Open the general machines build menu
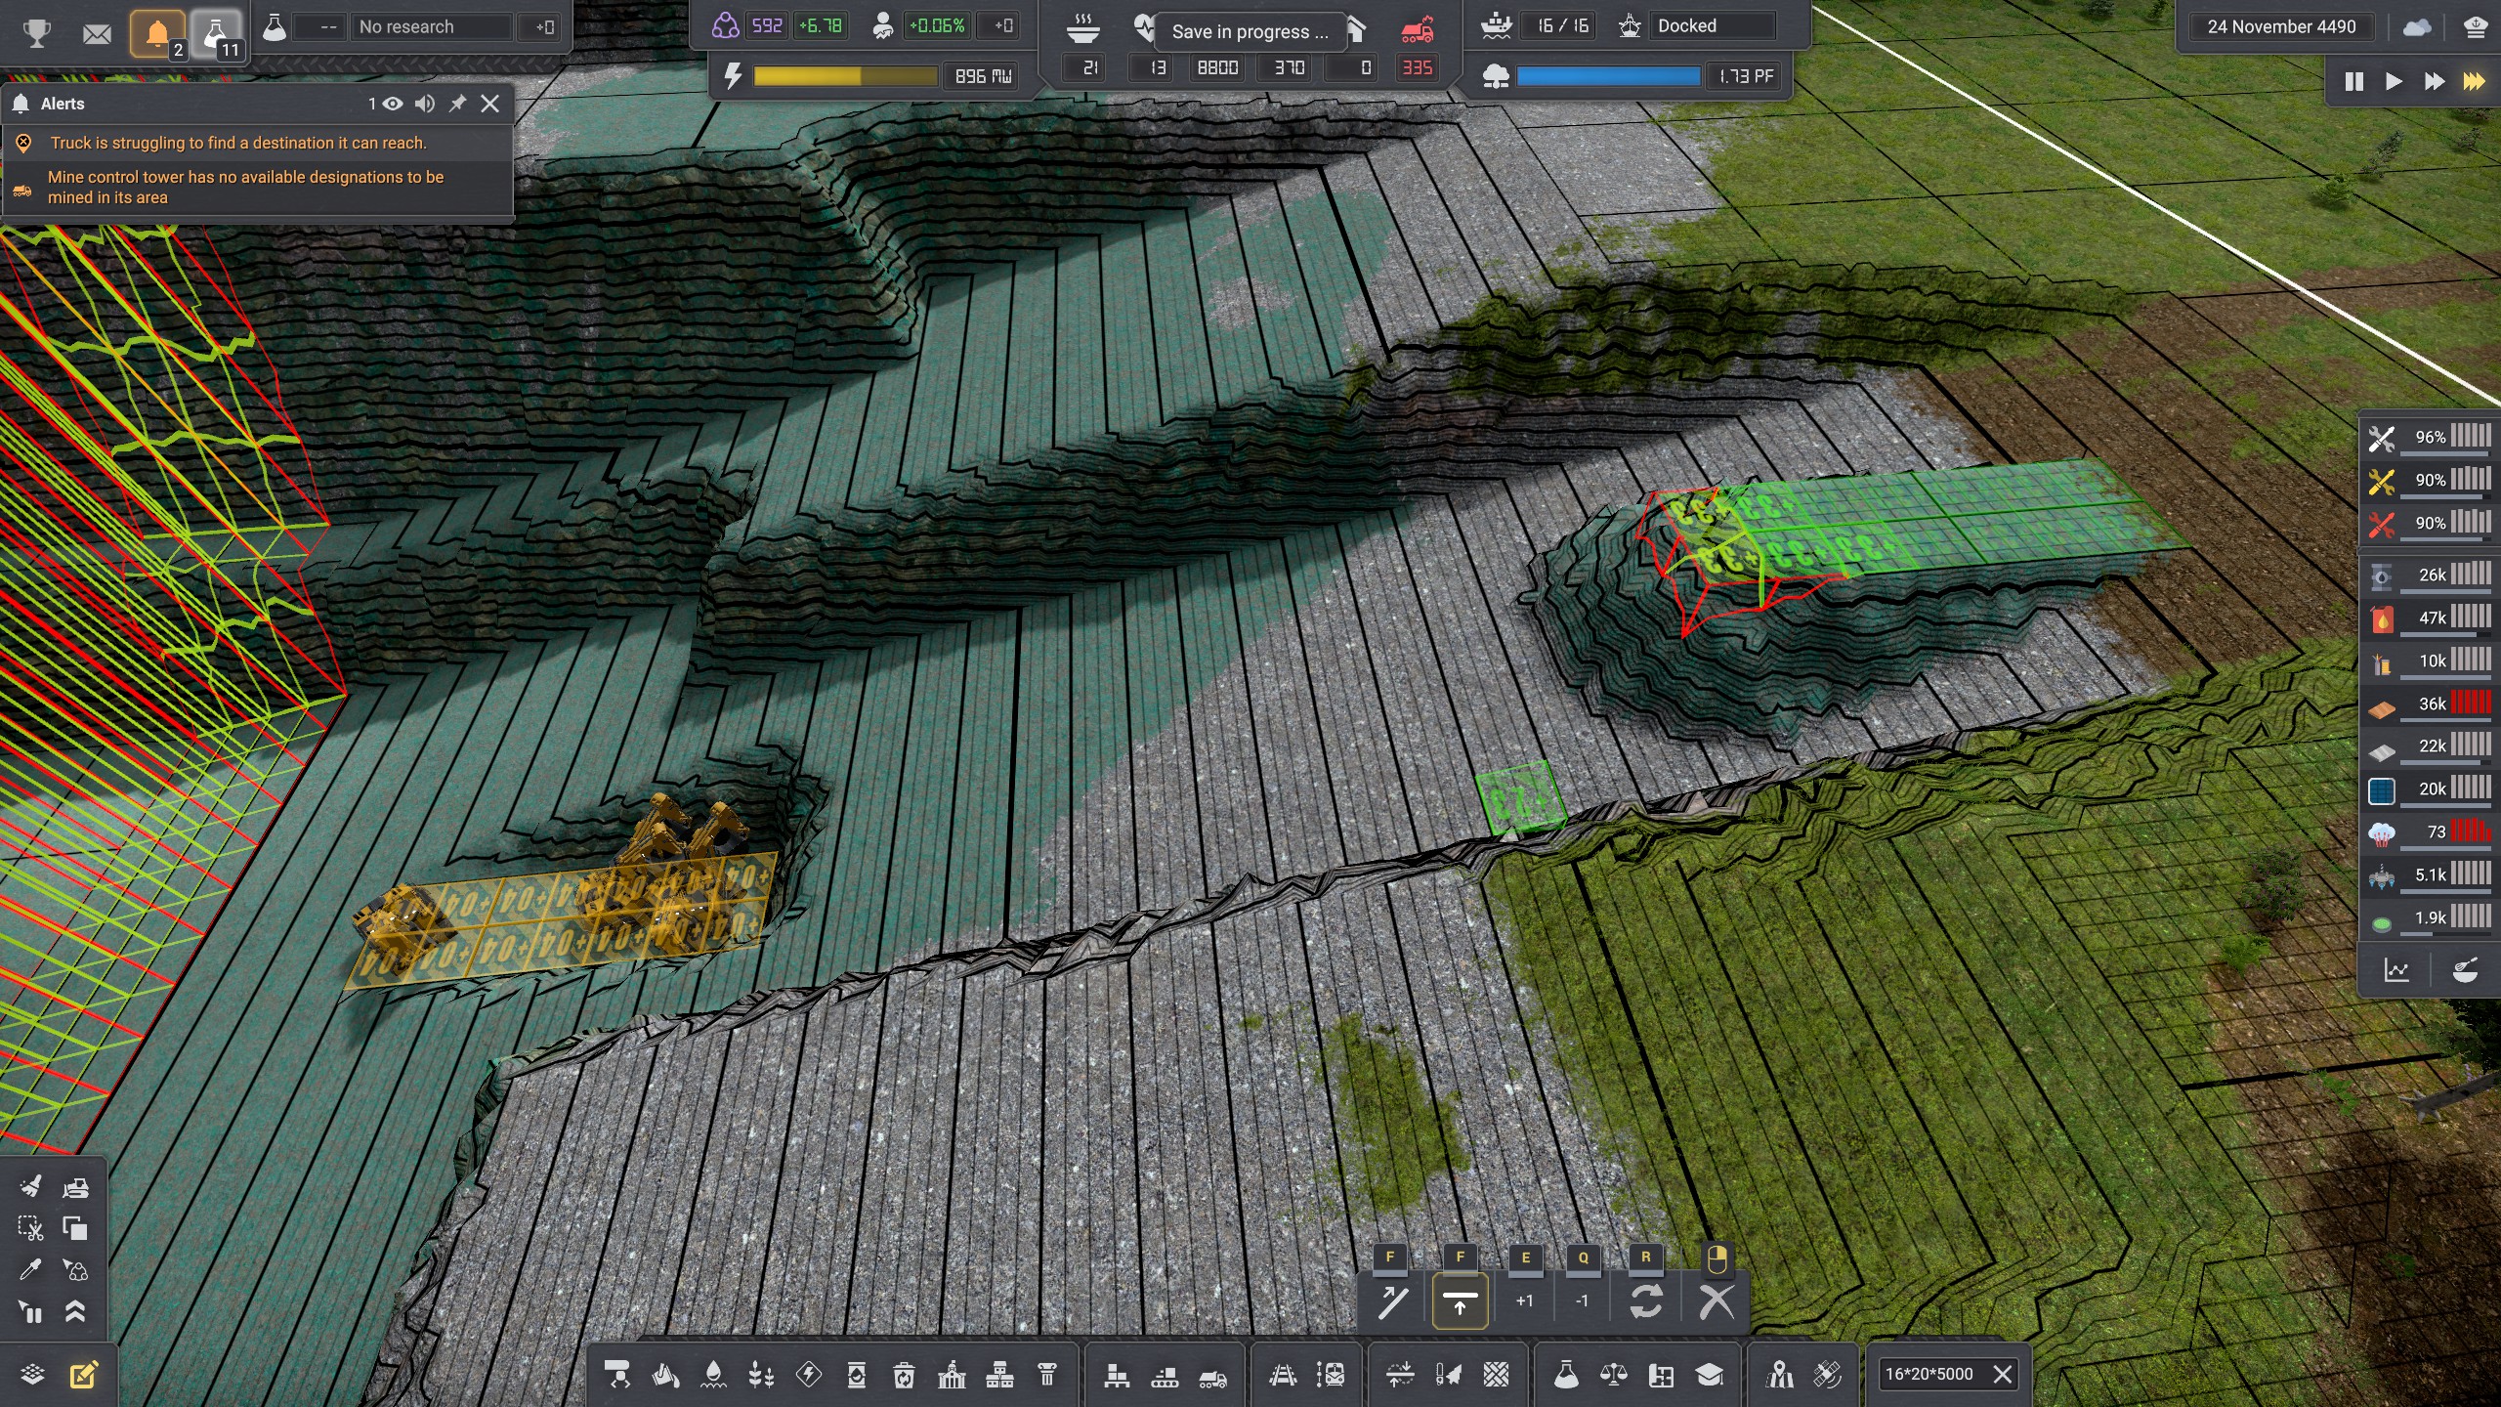 pos(617,1375)
